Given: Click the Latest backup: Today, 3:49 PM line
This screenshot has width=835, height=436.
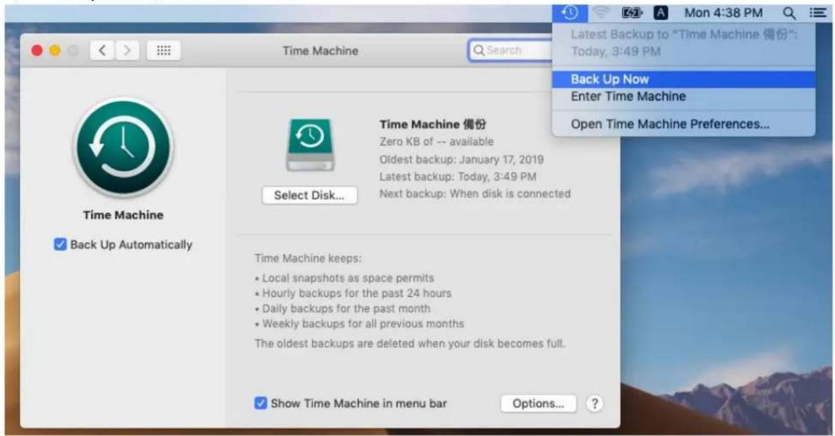Looking at the screenshot, I should [x=458, y=176].
